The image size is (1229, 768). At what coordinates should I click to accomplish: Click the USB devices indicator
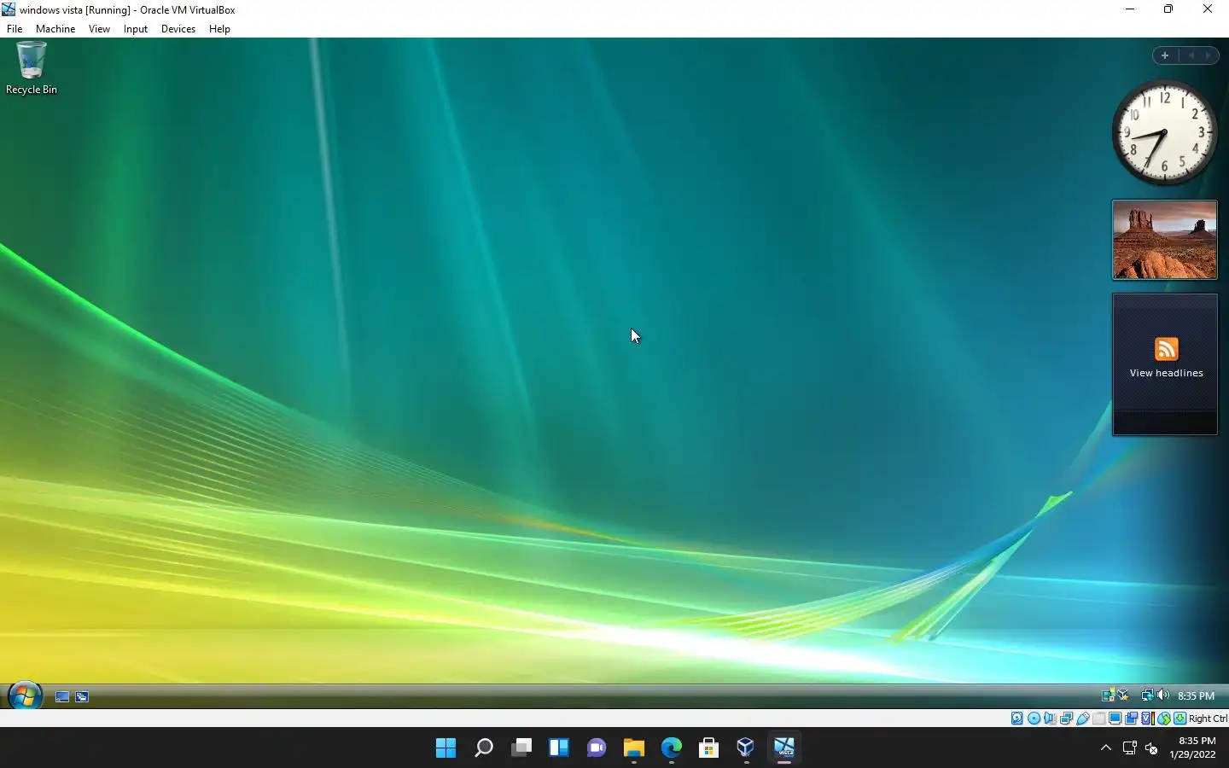[x=1083, y=719]
